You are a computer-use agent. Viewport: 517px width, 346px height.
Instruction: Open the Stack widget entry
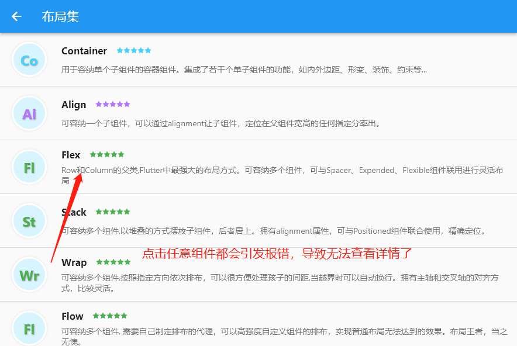(74, 212)
